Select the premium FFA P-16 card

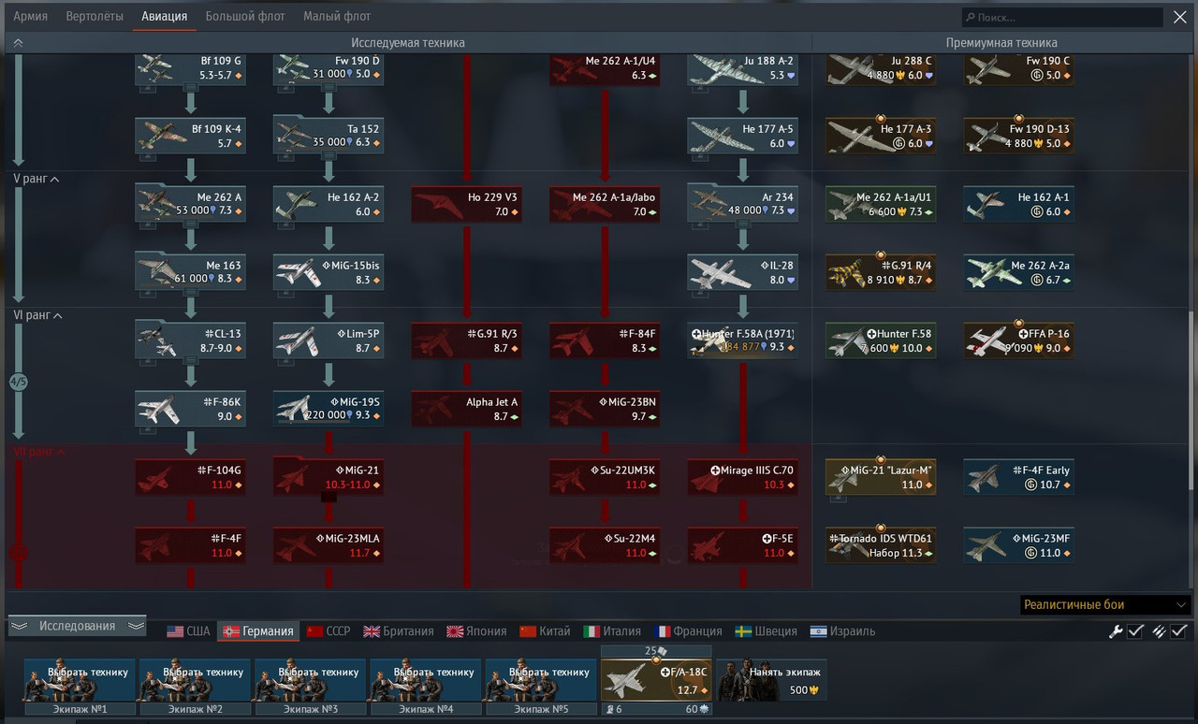coord(1019,340)
